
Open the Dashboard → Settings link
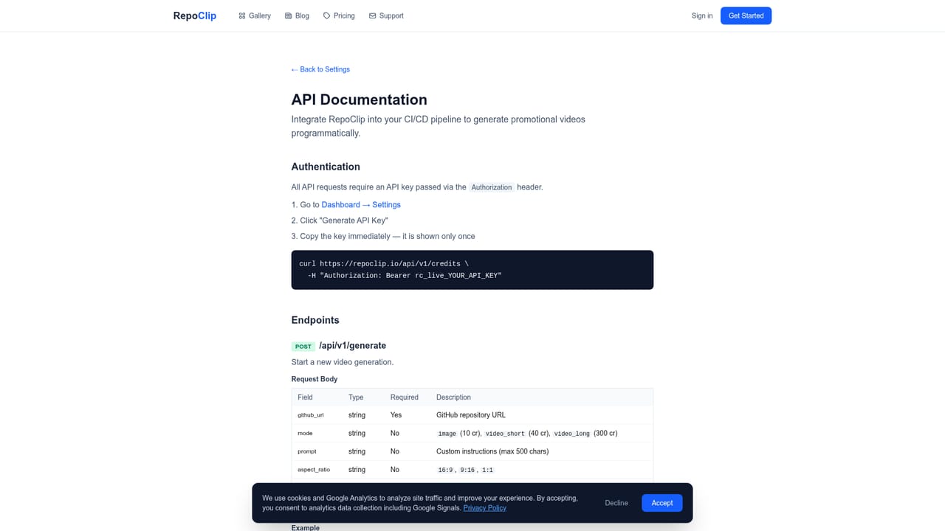click(361, 205)
